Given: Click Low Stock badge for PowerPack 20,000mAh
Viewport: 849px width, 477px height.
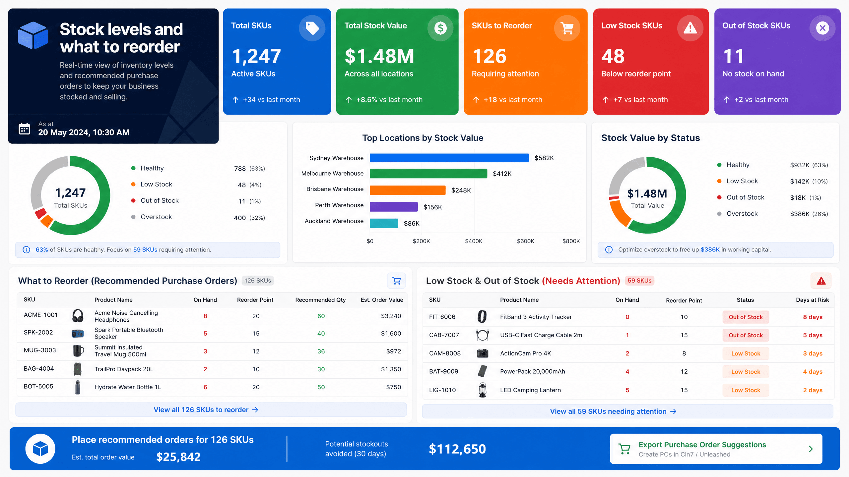Looking at the screenshot, I should click(x=746, y=372).
